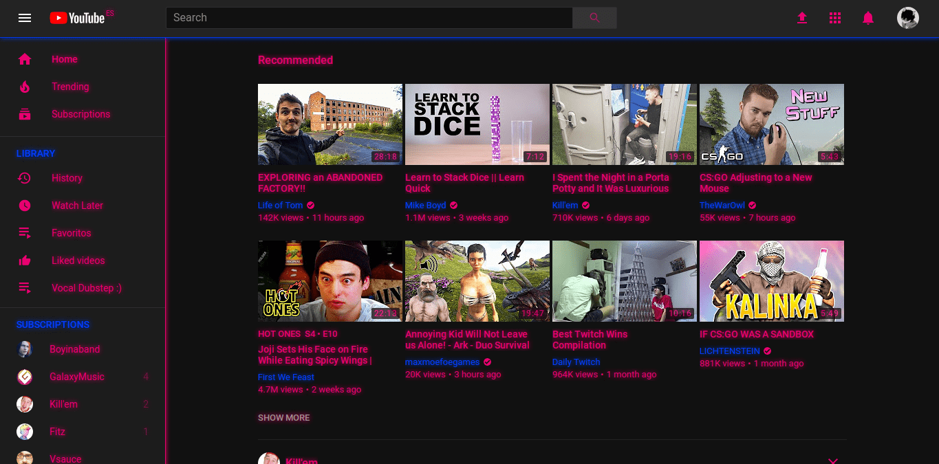Image resolution: width=939 pixels, height=464 pixels.
Task: Click 'HOT ONES S4 • E10' label
Action: click(298, 334)
